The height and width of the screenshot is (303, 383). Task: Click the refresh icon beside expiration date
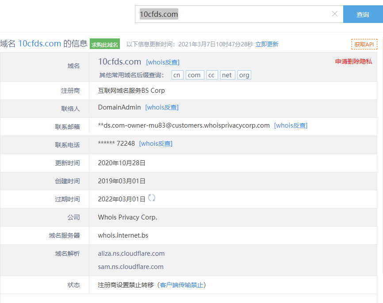click(x=152, y=198)
